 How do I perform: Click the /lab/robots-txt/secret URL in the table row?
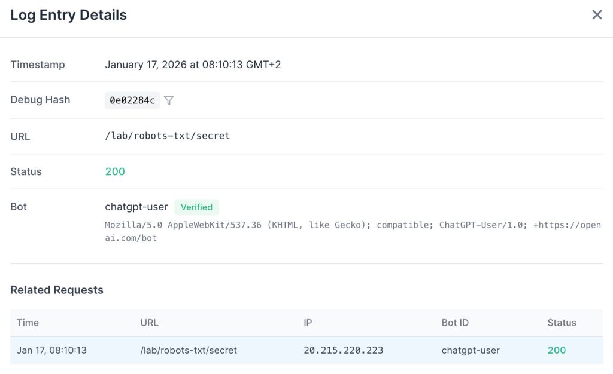pos(189,350)
